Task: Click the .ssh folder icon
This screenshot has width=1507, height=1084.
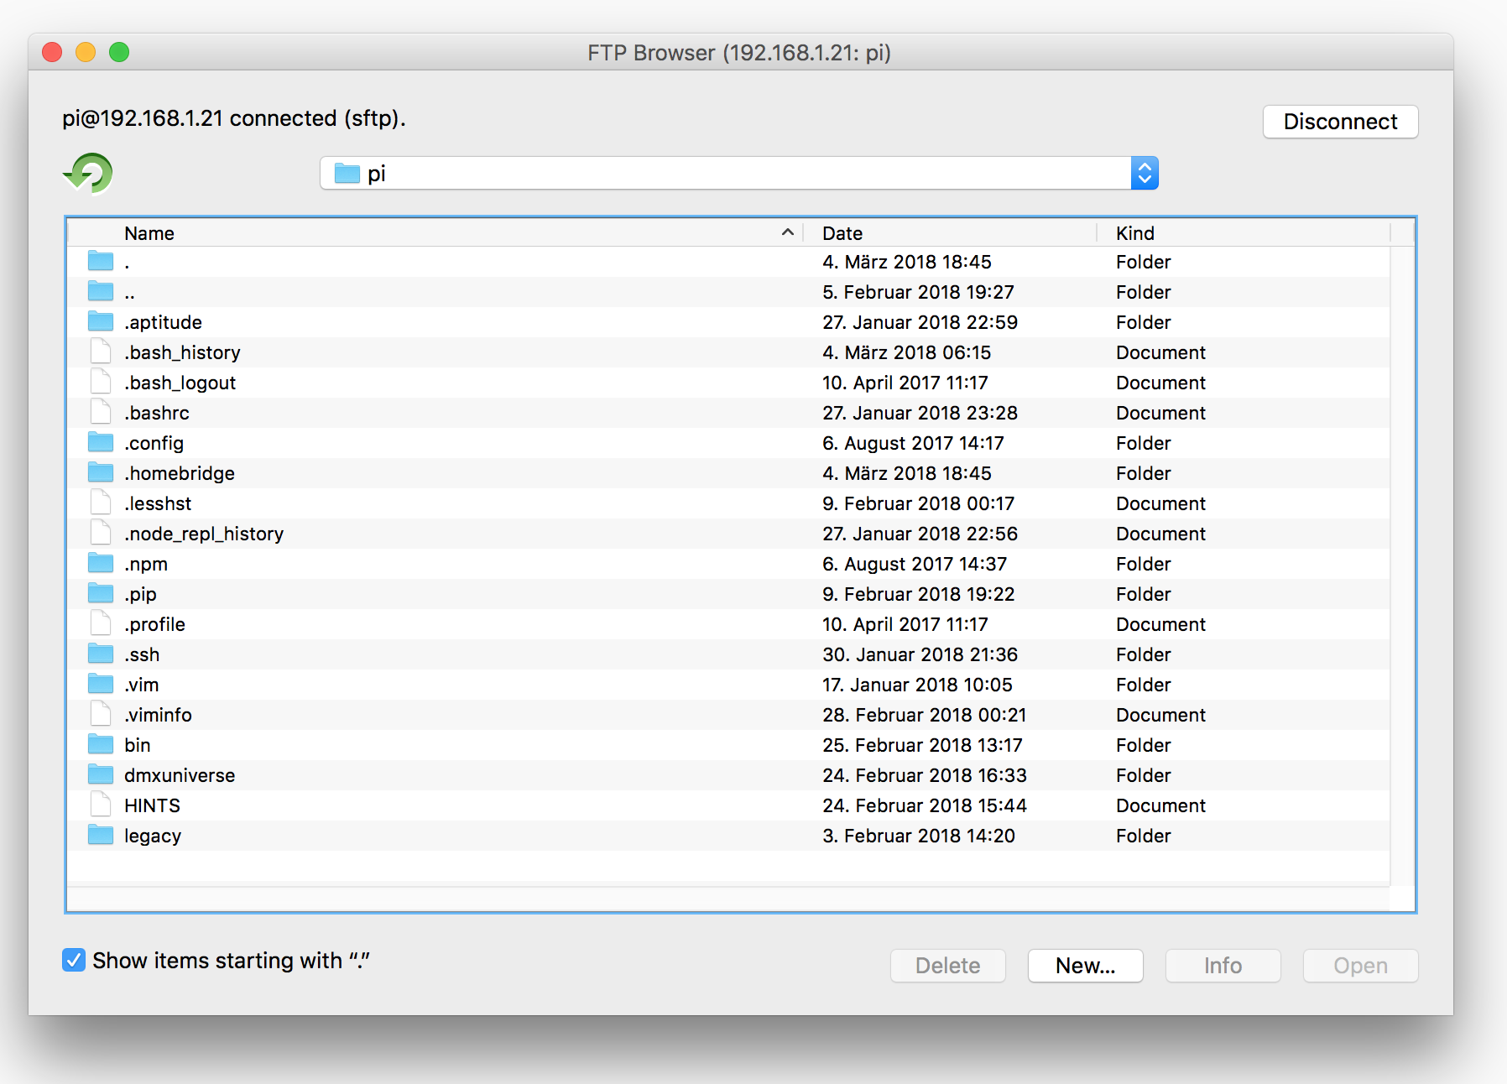Action: [101, 654]
